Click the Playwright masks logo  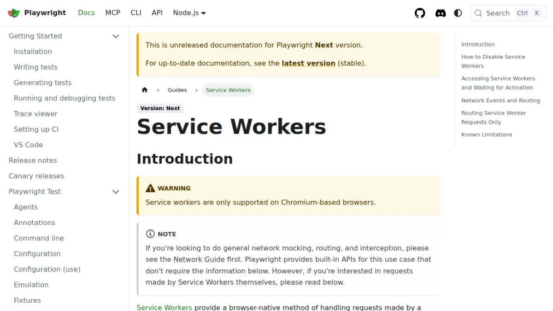[14, 13]
